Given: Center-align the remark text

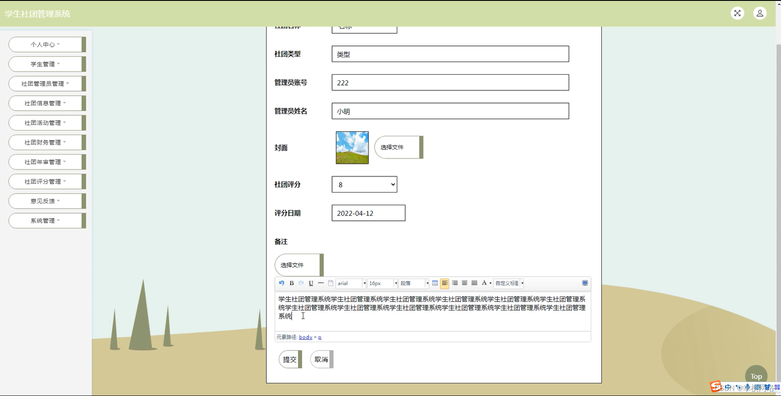Looking at the screenshot, I should point(464,283).
